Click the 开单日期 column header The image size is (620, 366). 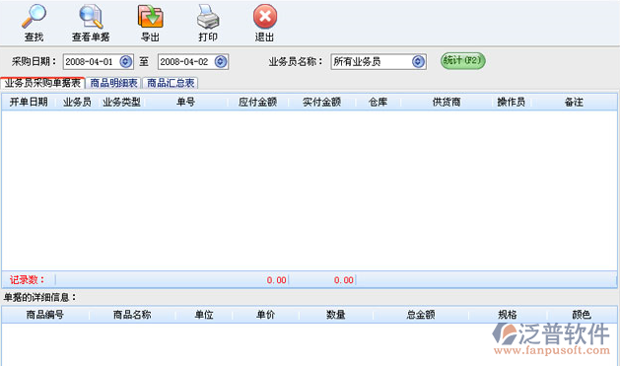(29, 102)
